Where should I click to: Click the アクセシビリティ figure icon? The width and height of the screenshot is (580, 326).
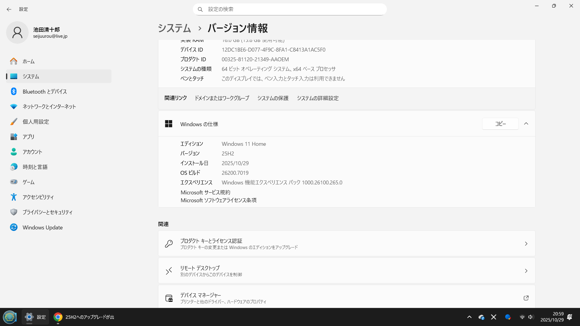[x=14, y=197]
